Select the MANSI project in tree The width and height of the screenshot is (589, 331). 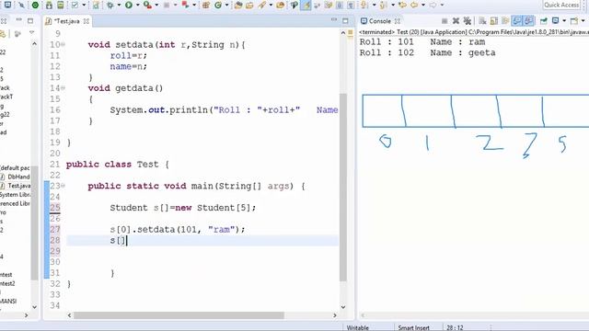click(x=8, y=301)
